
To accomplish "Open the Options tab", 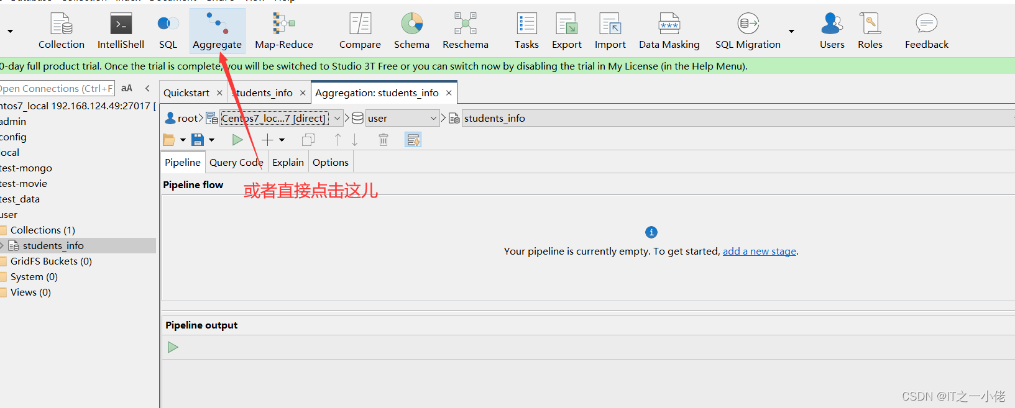I will tap(331, 162).
